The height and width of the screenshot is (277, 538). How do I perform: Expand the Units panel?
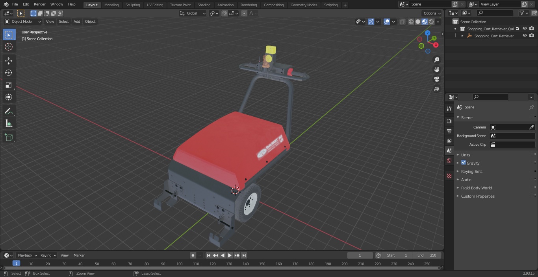[x=466, y=155]
